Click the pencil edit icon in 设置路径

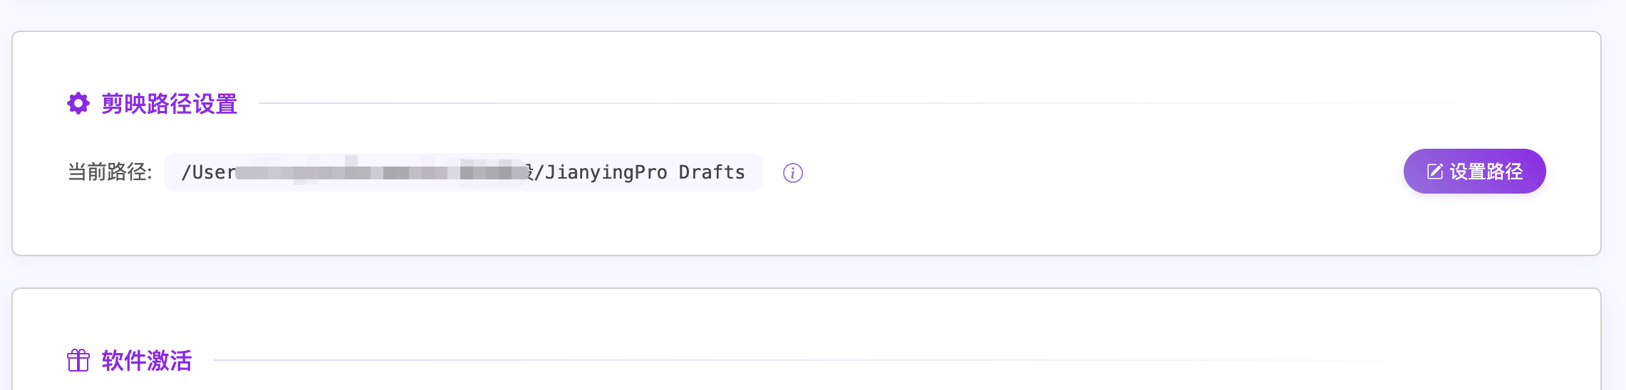coord(1434,172)
